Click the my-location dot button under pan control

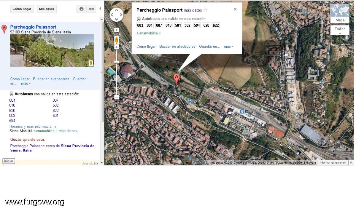pos(117,30)
